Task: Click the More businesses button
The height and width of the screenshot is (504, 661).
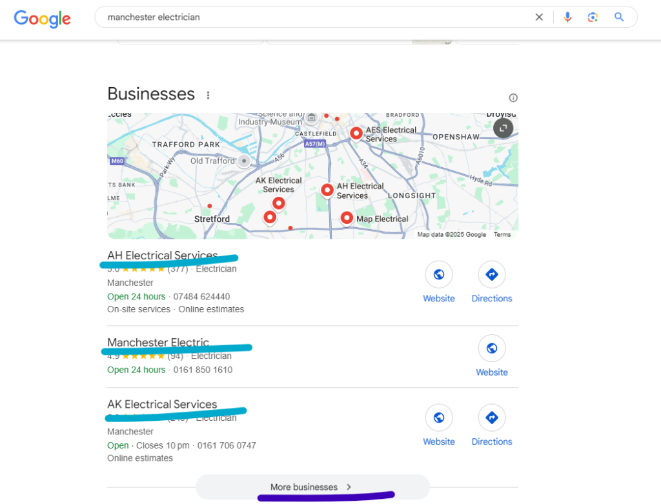Action: 312,487
